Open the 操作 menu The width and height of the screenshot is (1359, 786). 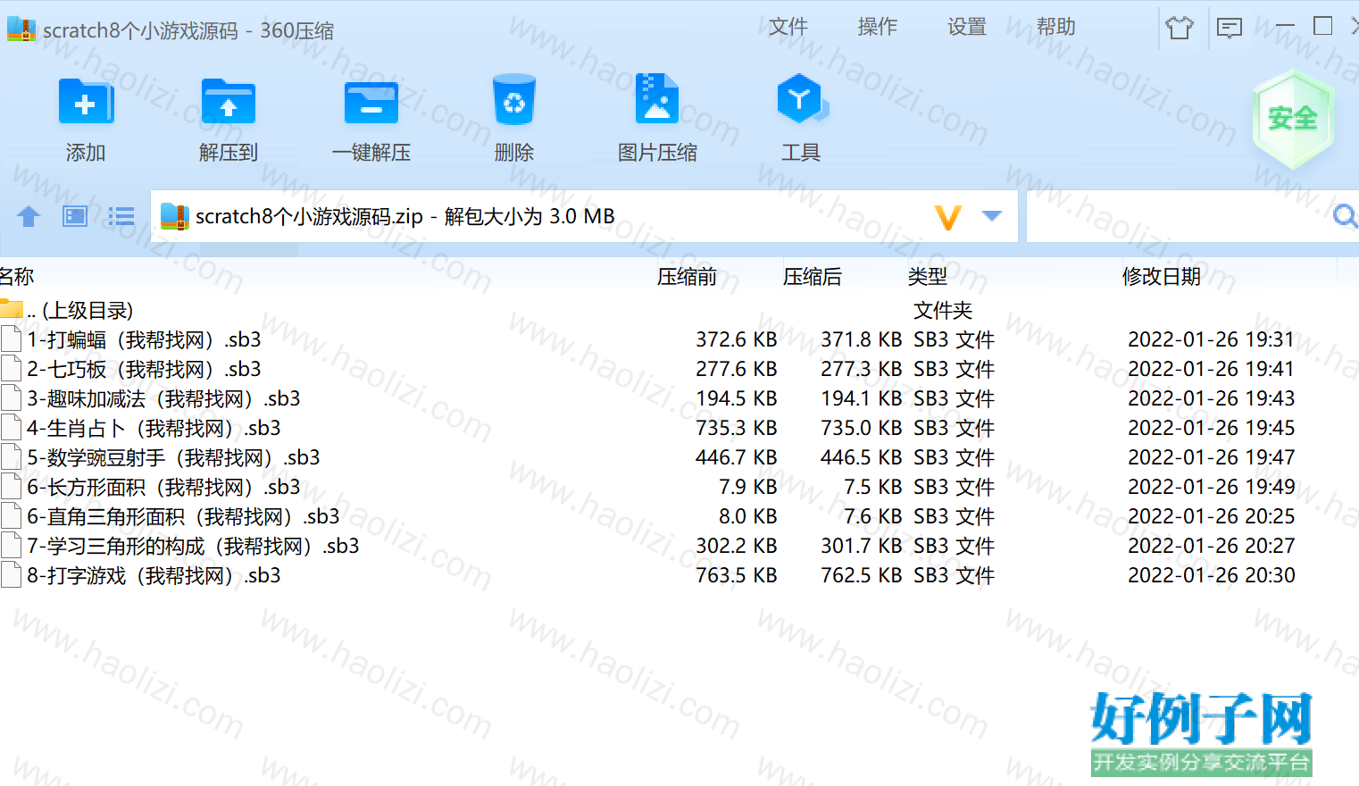coord(877,27)
